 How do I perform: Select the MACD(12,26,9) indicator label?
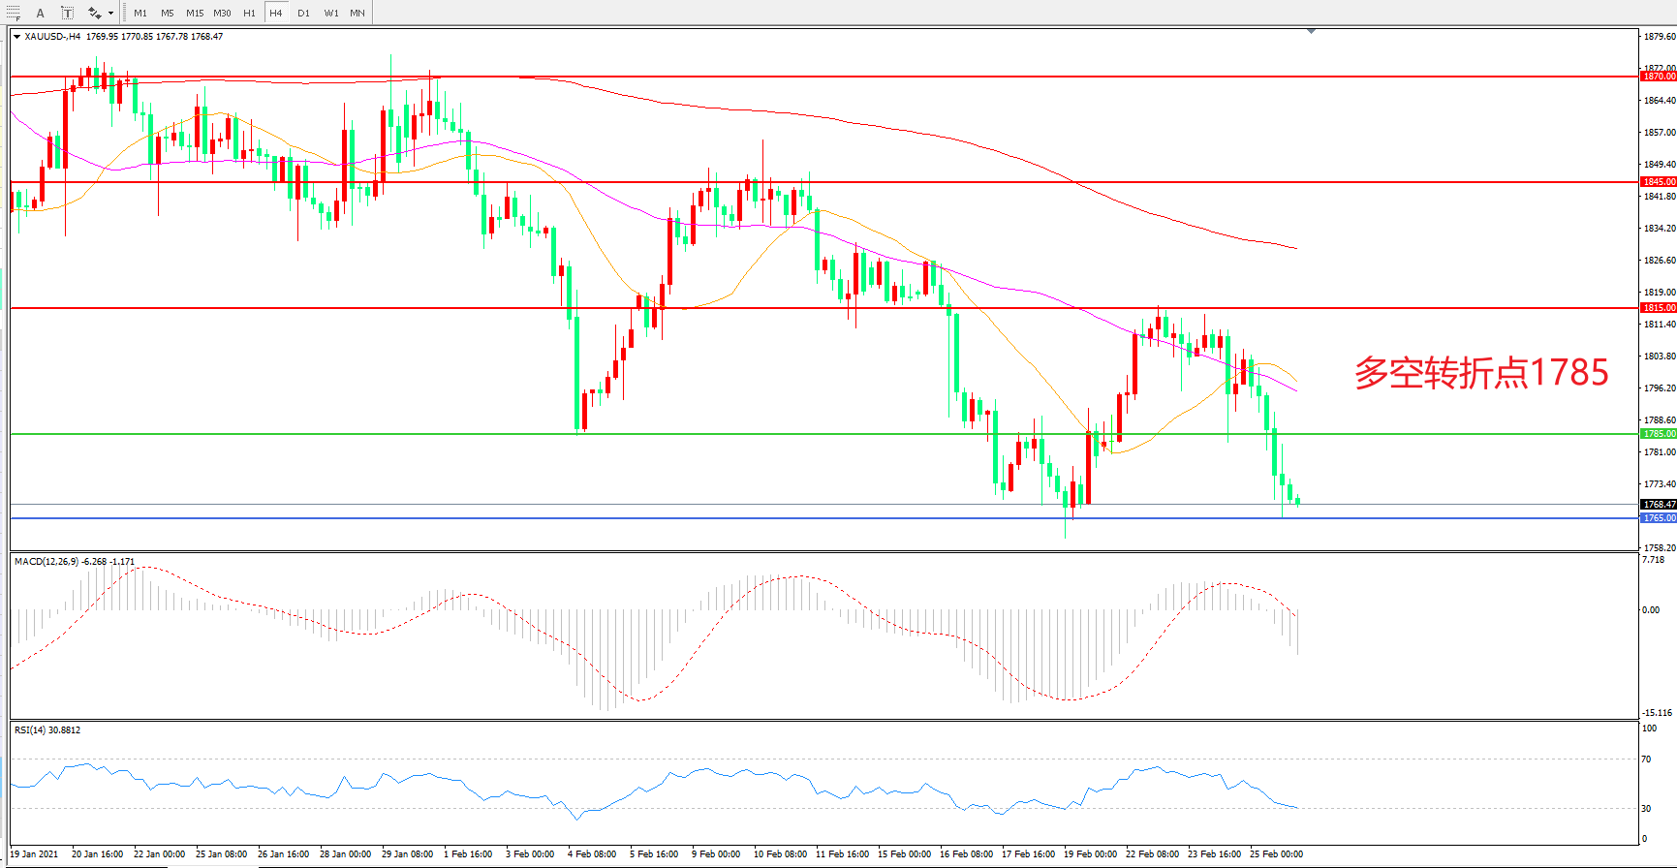pyautogui.click(x=46, y=562)
